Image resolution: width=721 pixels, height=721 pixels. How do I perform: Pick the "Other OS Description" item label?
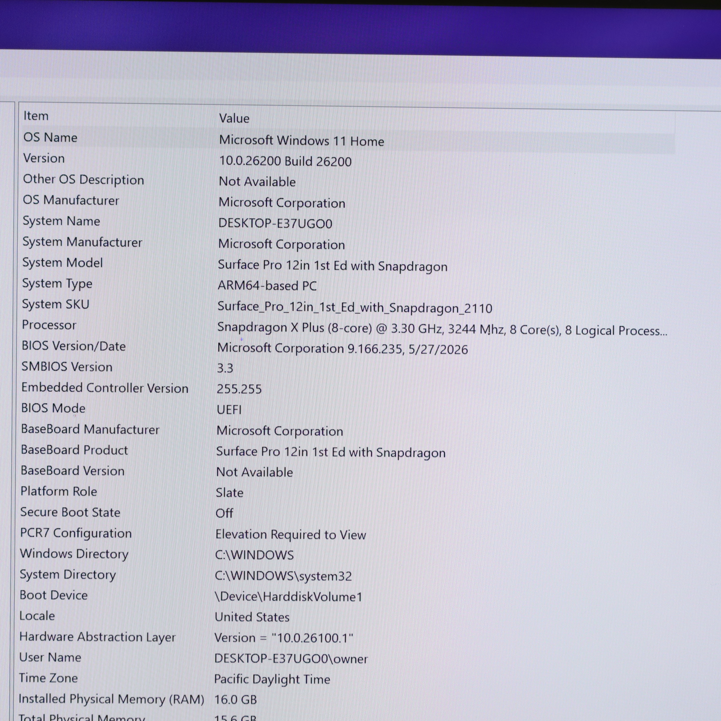[83, 179]
